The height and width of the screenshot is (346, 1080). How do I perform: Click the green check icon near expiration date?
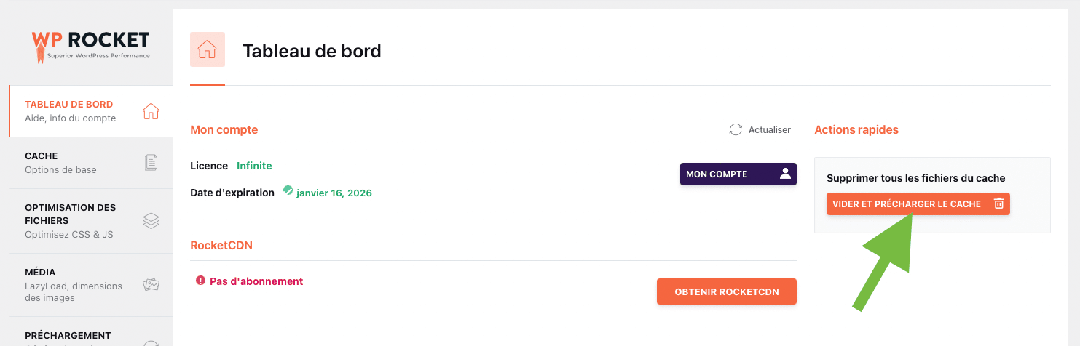coord(288,190)
